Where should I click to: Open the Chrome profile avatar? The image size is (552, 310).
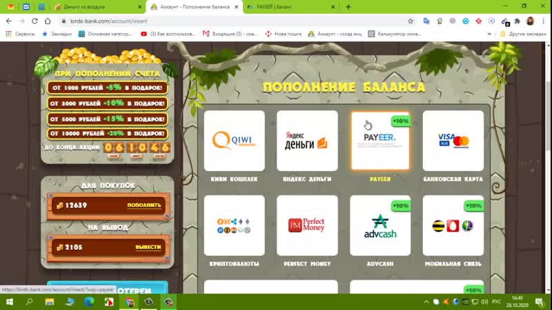pos(530,21)
